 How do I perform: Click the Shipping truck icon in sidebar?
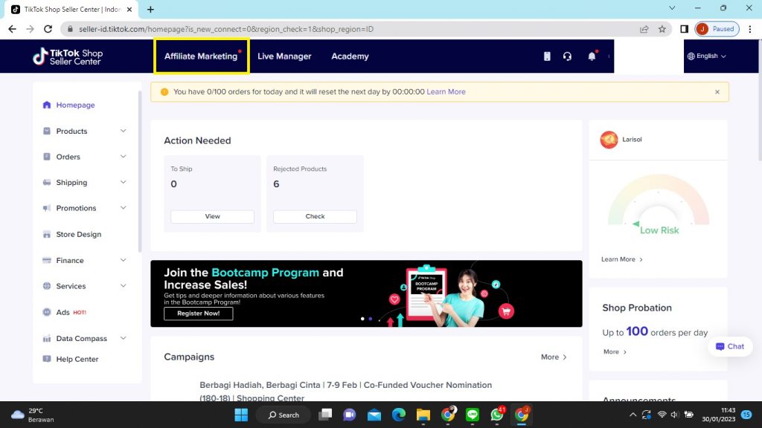coord(47,183)
